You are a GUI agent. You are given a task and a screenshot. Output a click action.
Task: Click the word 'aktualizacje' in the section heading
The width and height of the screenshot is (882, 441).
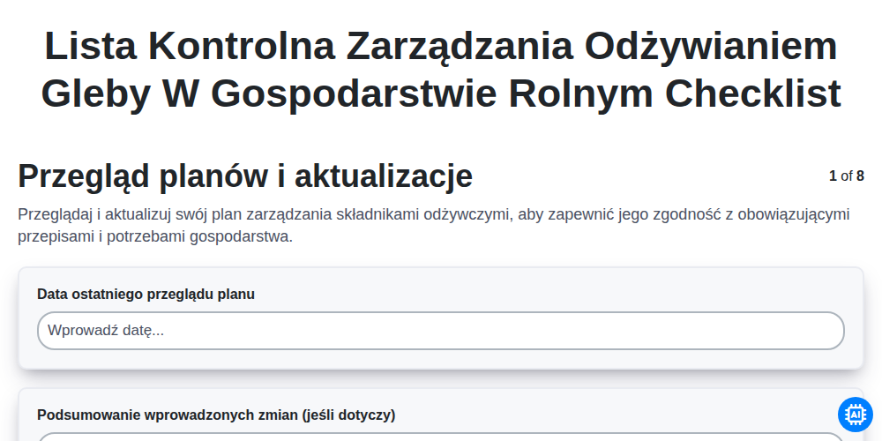(384, 176)
